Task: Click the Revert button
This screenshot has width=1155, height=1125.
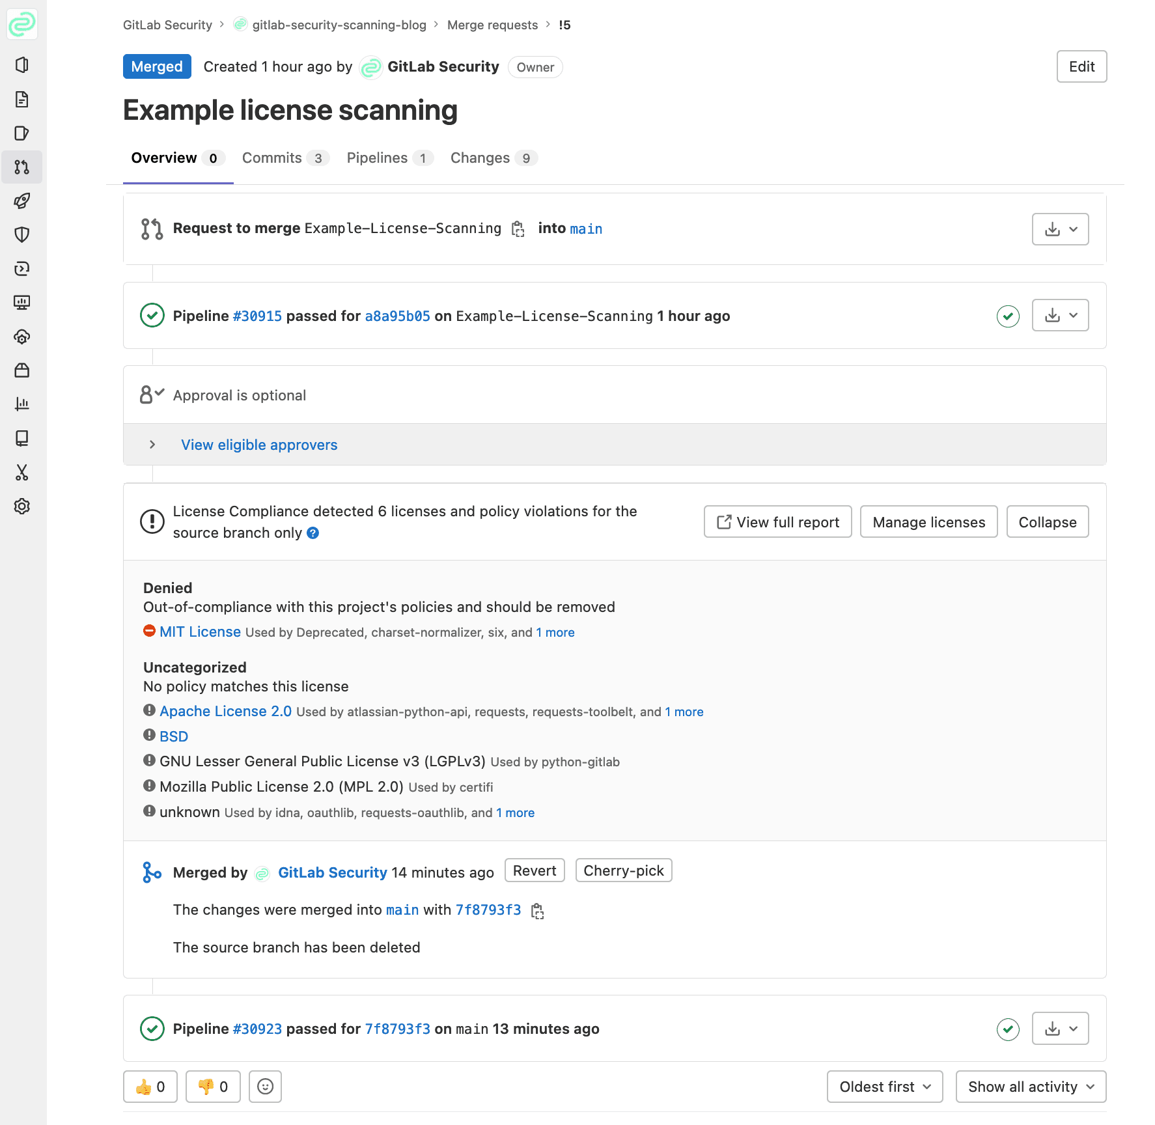Action: [534, 871]
